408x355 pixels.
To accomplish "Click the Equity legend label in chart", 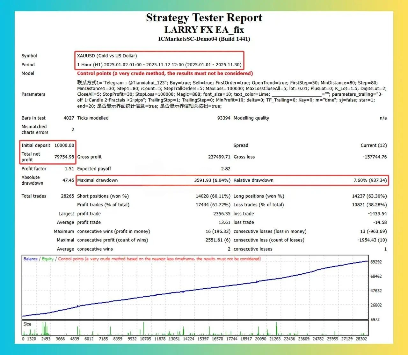I will click(x=47, y=259).
